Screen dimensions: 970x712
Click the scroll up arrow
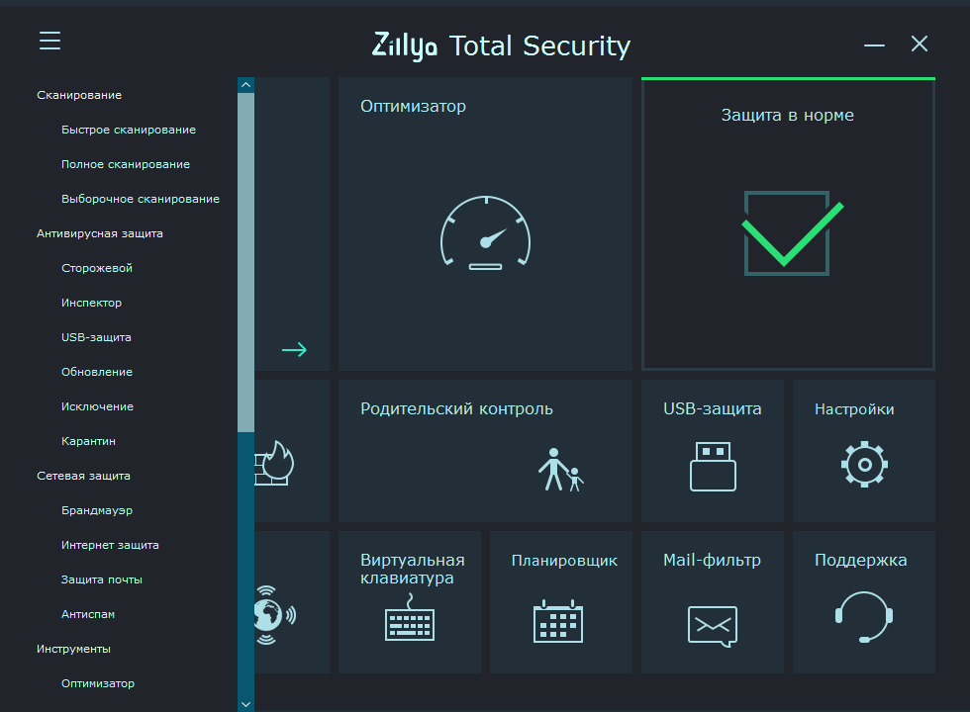245,85
